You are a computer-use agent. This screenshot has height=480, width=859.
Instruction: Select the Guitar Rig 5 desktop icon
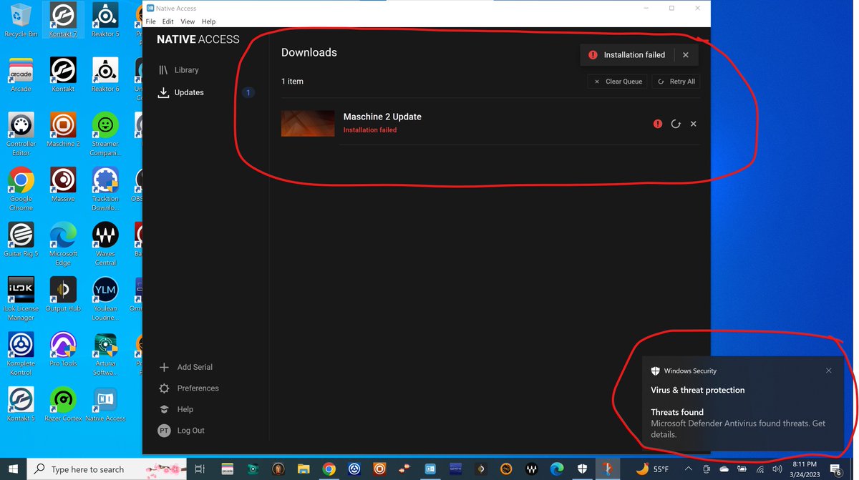click(x=21, y=240)
